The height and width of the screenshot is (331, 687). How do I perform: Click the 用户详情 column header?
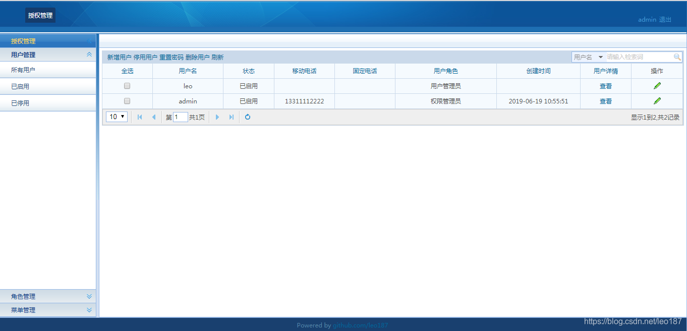606,71
